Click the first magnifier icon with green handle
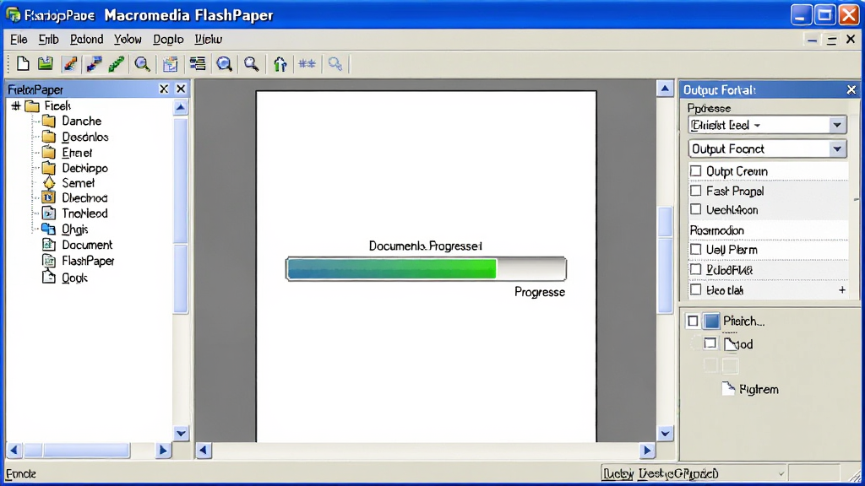Screen dimensions: 865x486 (142, 64)
